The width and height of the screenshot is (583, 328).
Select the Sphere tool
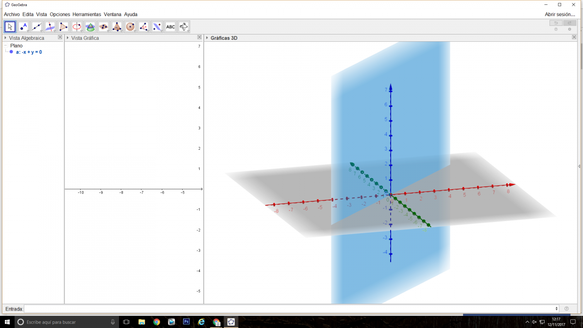[x=130, y=27]
